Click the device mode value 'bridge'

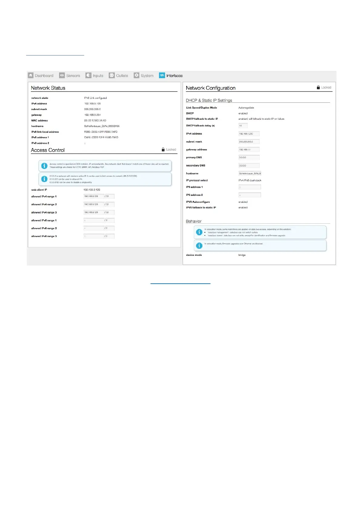click(x=242, y=255)
